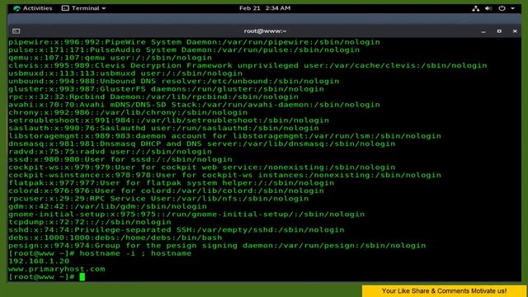Open the Activities overview
528x297 pixels.
point(33,8)
